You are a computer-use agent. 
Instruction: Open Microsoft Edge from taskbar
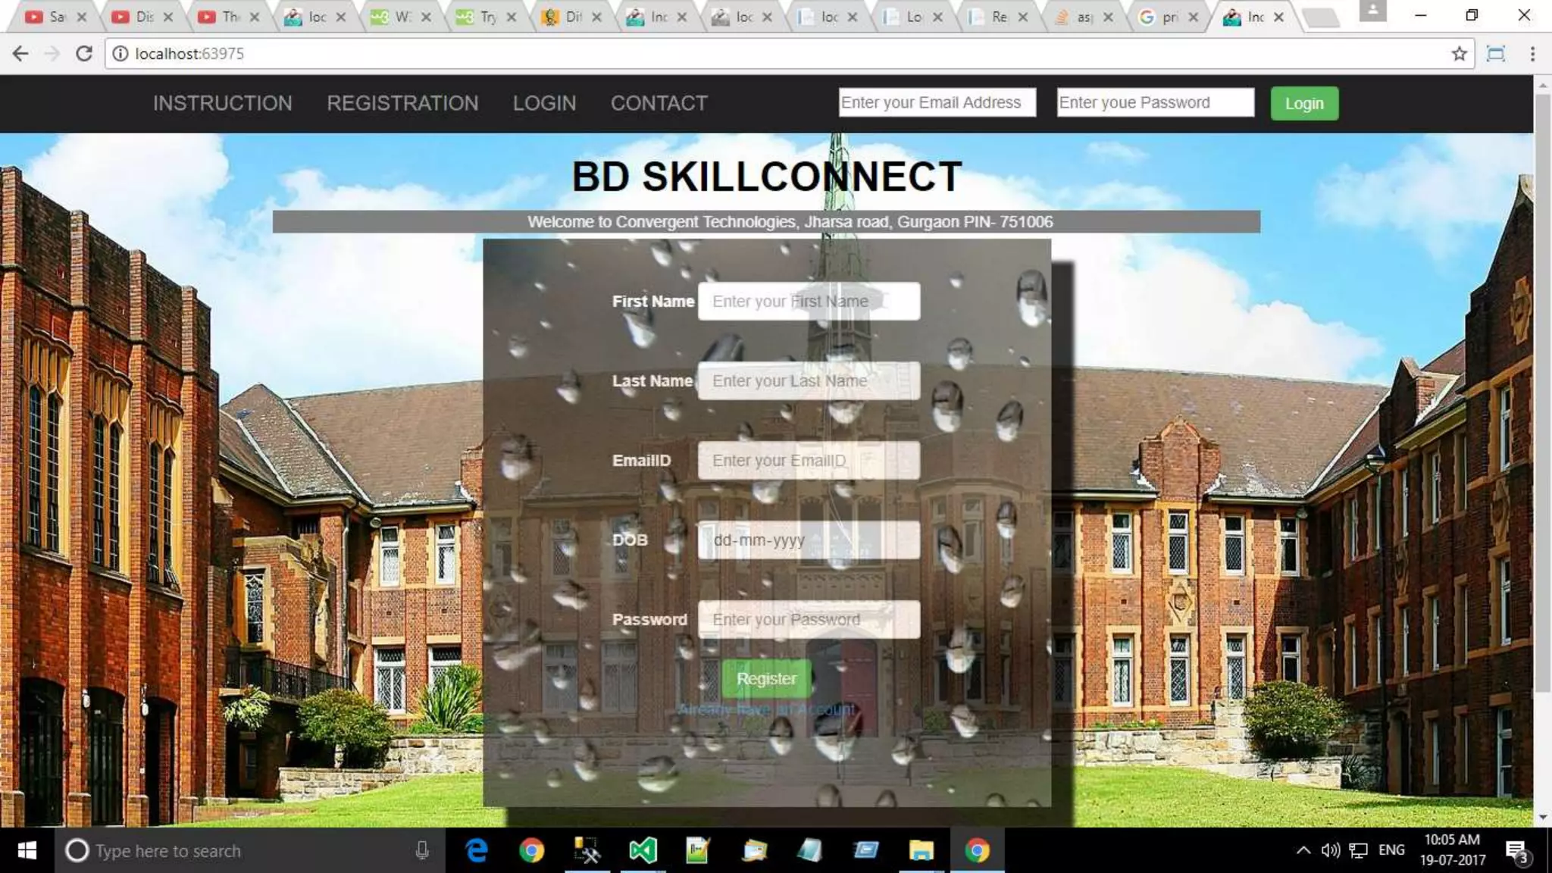(477, 850)
